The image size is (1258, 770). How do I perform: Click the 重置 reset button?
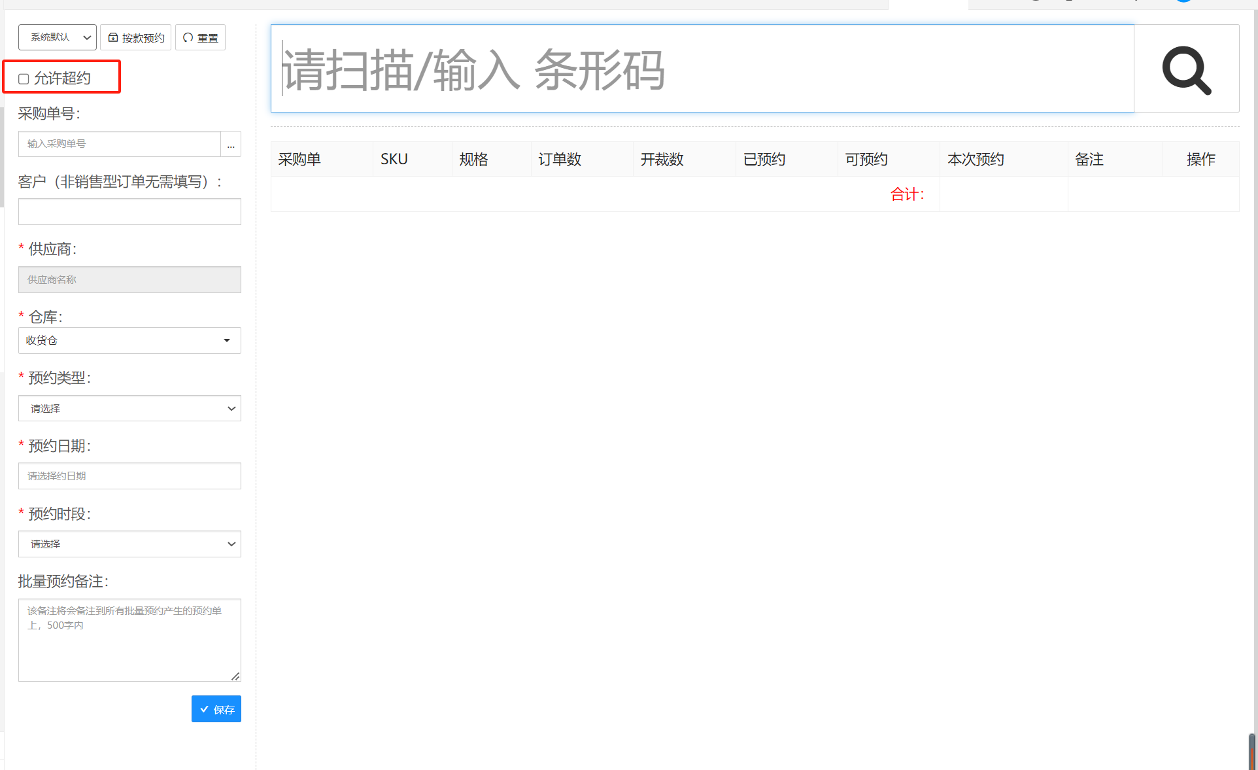[x=201, y=38]
